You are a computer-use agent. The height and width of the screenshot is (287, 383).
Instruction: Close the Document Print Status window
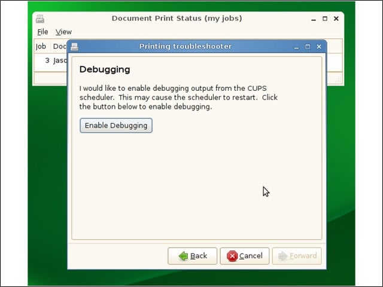click(336, 19)
